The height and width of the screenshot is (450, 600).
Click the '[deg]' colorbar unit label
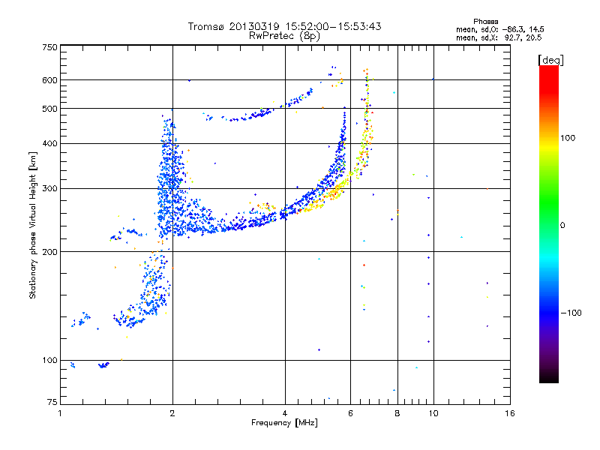click(550, 60)
